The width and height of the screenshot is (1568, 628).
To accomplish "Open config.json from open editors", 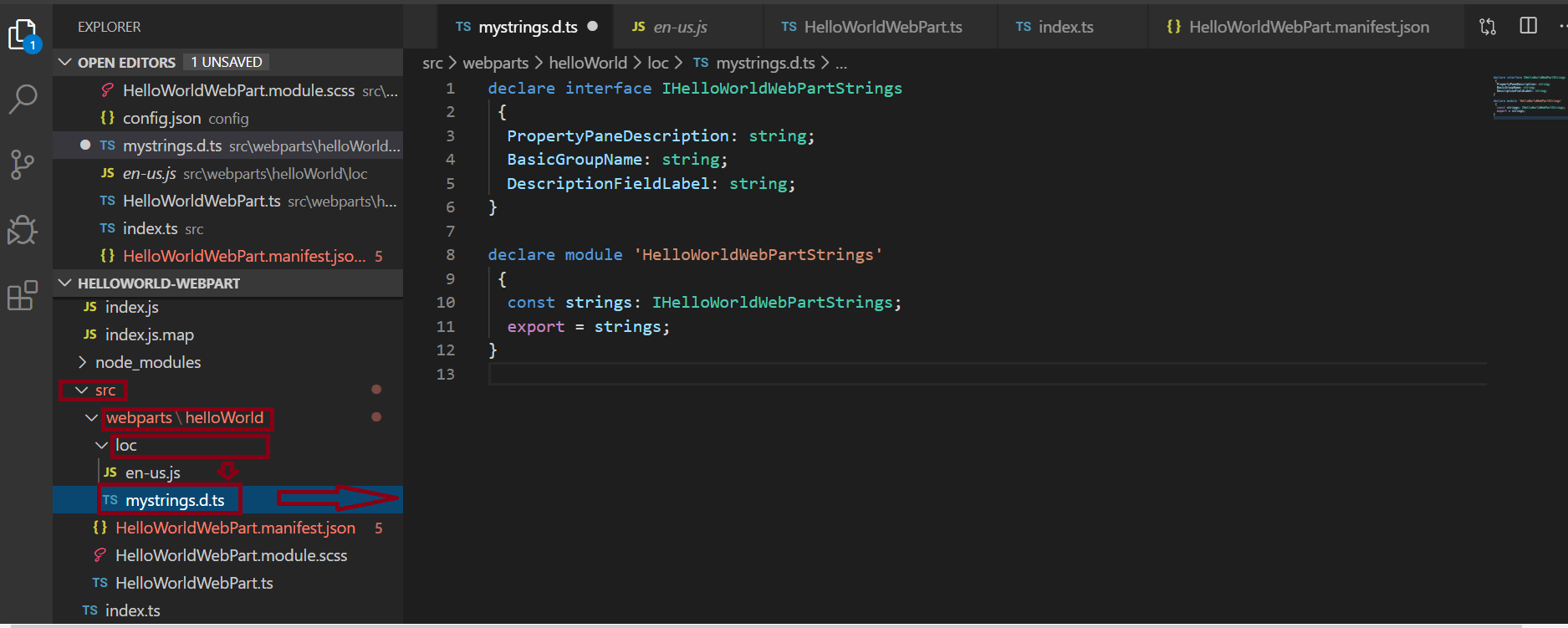I will [227, 118].
